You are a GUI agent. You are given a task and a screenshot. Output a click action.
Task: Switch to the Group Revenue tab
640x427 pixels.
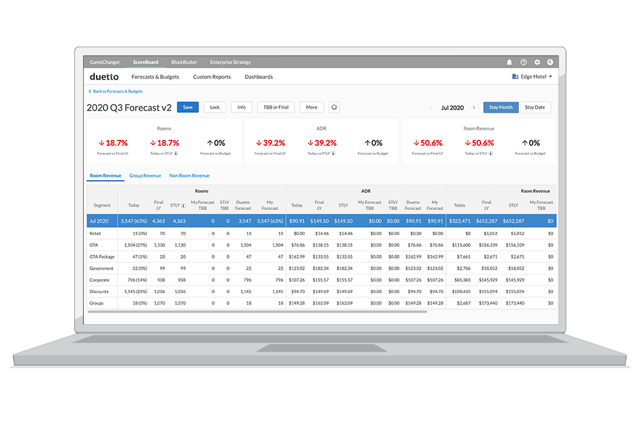click(145, 175)
